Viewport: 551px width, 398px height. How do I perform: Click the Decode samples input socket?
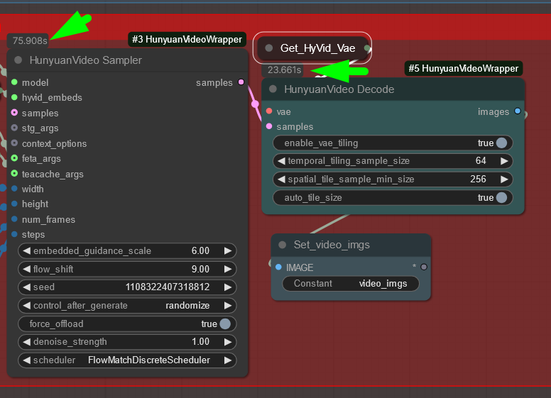tap(269, 126)
